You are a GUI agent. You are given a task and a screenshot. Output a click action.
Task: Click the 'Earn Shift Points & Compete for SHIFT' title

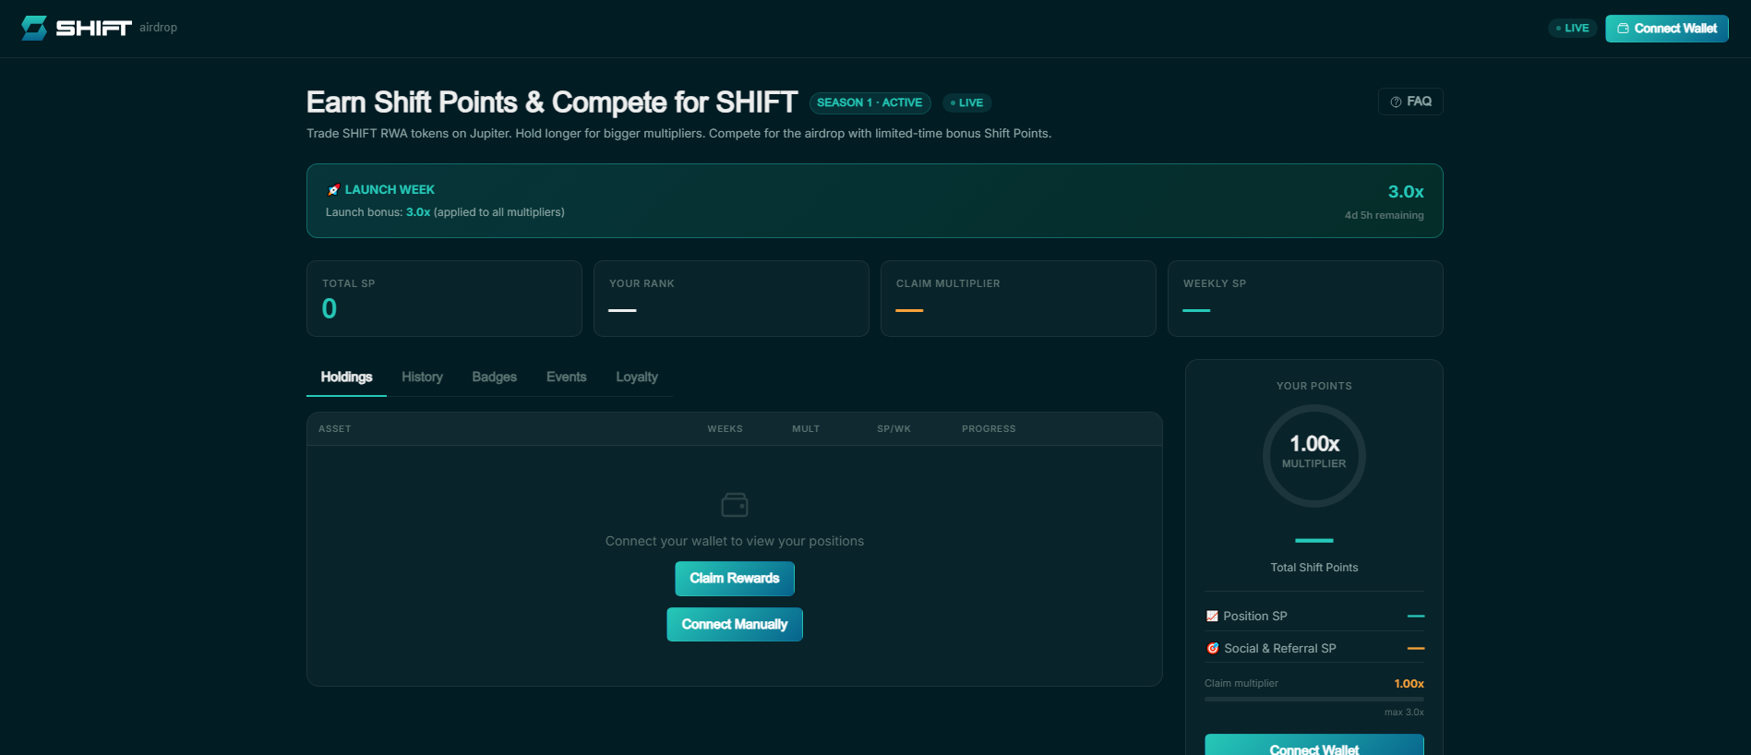[x=552, y=102]
